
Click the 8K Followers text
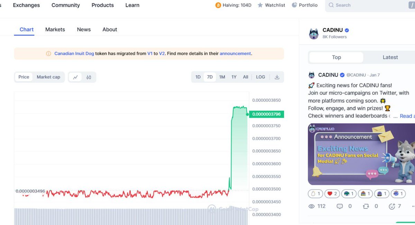click(334, 37)
